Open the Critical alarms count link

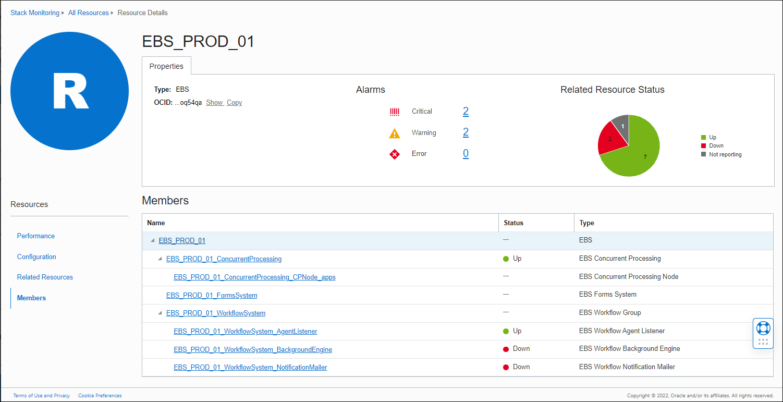coord(466,111)
